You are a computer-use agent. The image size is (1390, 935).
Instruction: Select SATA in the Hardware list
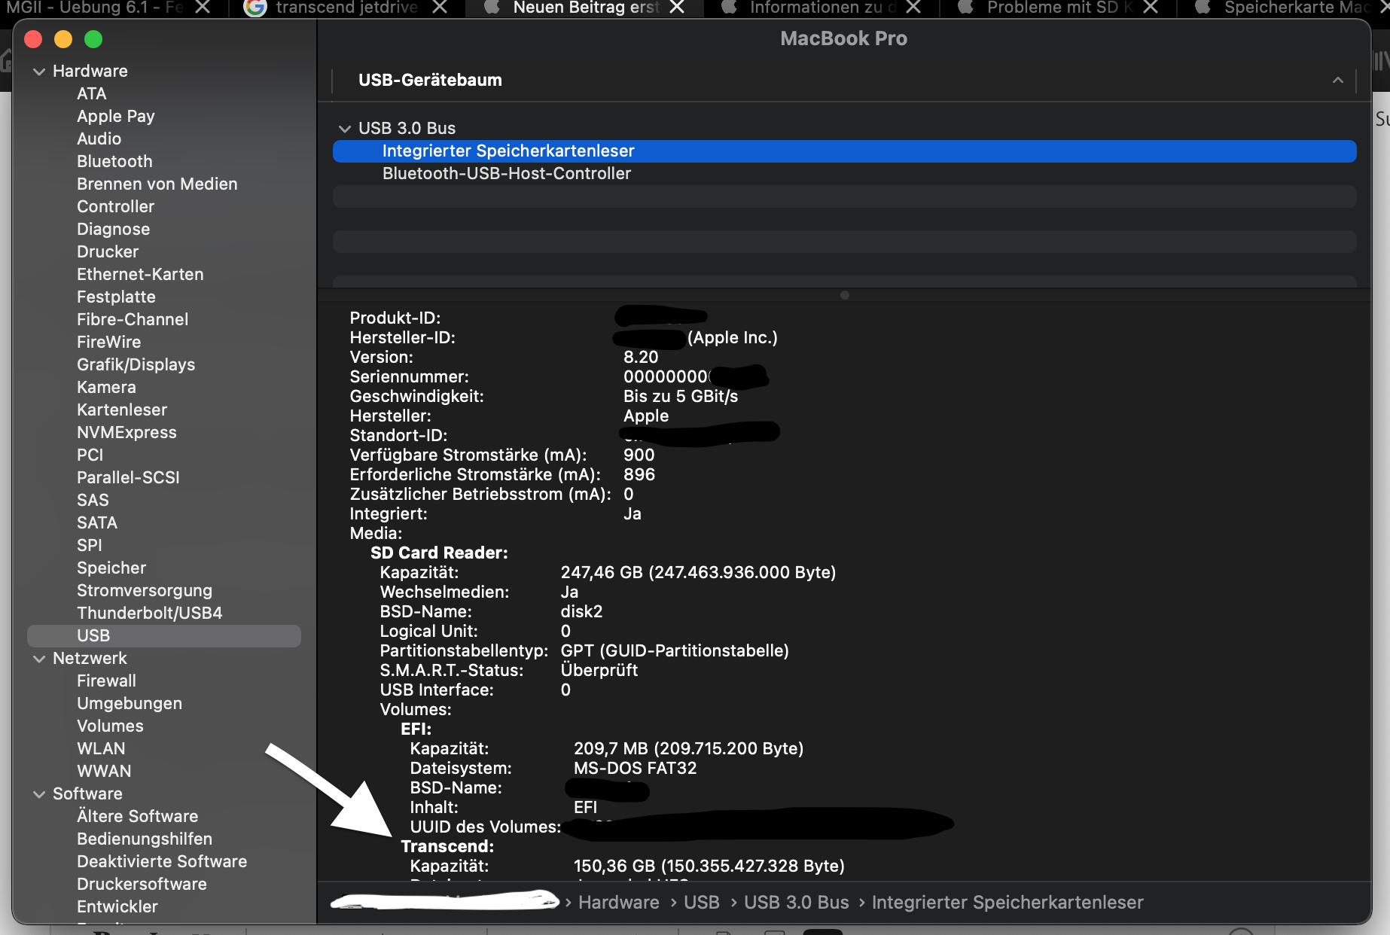click(97, 523)
